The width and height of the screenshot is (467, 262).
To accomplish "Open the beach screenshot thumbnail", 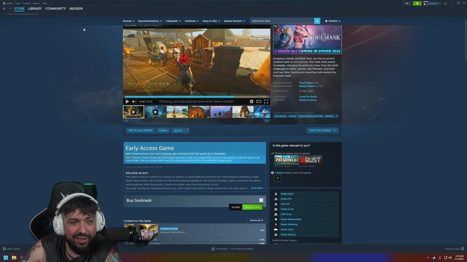I will pos(177,112).
